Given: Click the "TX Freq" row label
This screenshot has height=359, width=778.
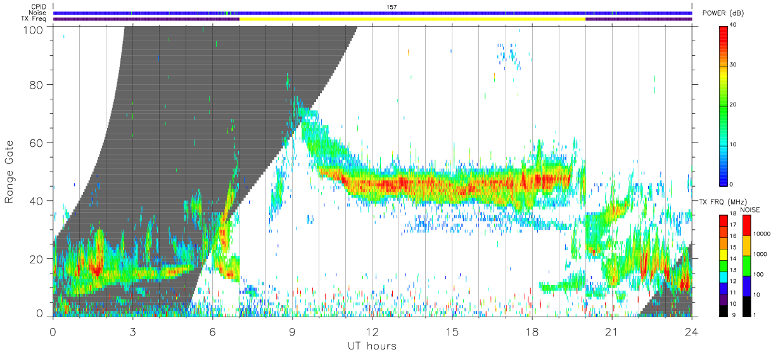Looking at the screenshot, I should tap(34, 19).
